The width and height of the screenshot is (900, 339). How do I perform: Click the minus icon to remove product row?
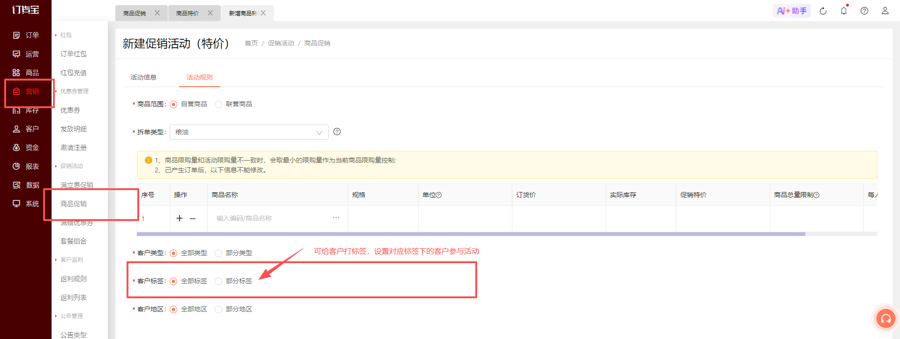[193, 218]
